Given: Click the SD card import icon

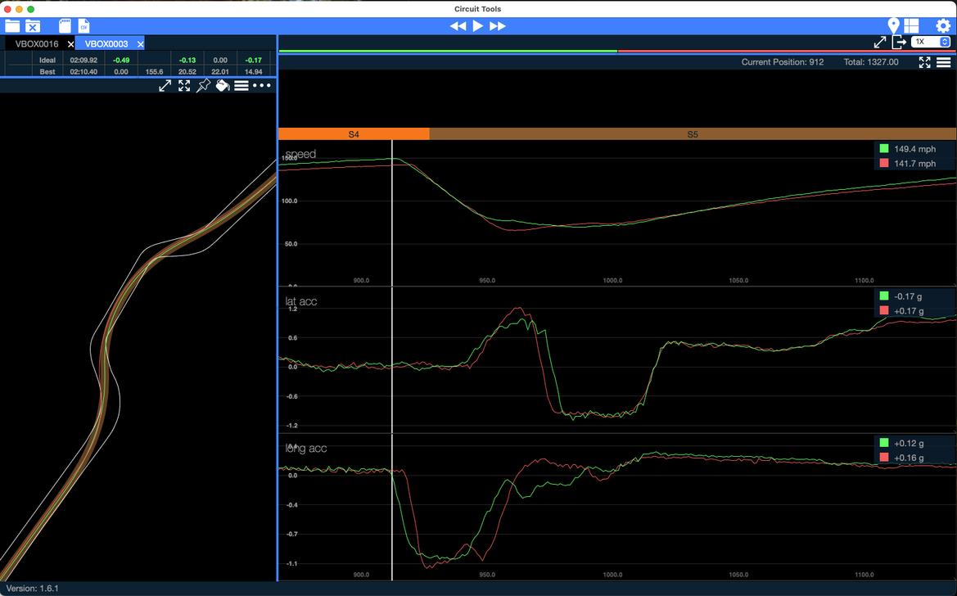Looking at the screenshot, I should pyautogui.click(x=65, y=26).
